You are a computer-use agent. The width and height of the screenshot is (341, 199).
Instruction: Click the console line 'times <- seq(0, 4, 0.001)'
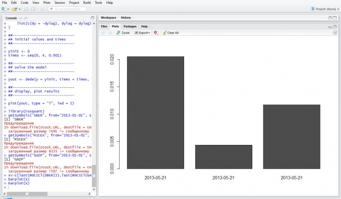pyautogui.click(x=35, y=55)
